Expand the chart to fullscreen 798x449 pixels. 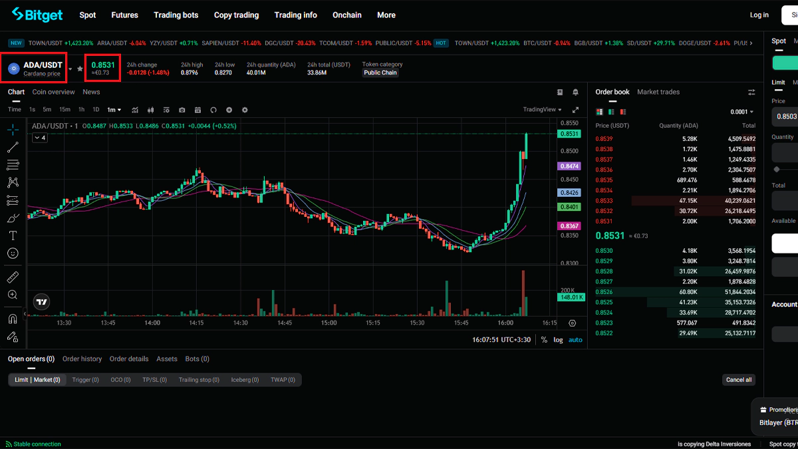point(576,109)
